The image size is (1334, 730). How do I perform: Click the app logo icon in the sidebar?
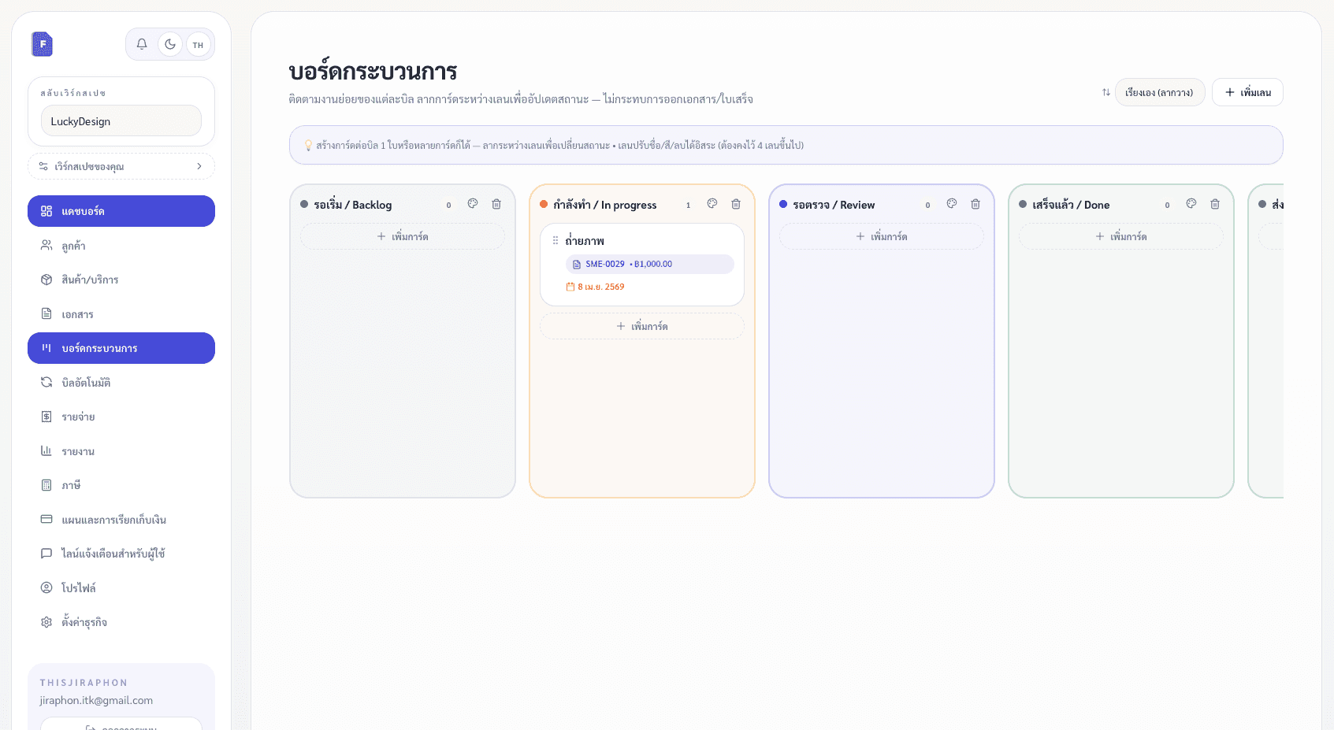(41, 44)
